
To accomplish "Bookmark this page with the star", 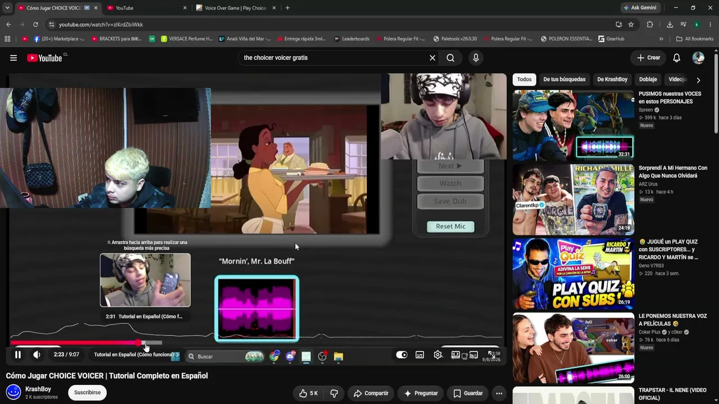I will point(631,25).
